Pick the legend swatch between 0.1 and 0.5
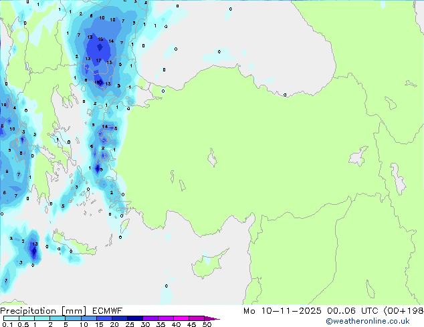Image resolution: width=424 pixels, height=327 pixels. pos(11,318)
